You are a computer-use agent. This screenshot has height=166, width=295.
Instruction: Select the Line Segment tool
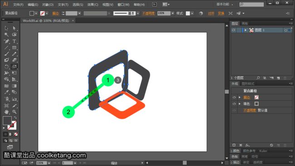tap(6, 48)
